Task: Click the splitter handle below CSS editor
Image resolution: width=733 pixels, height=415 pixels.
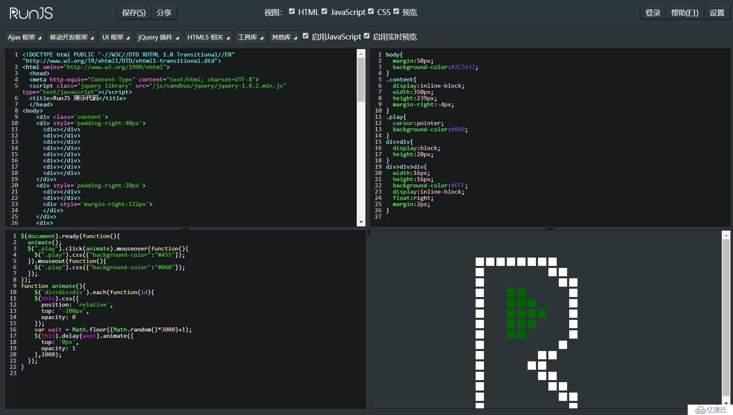Action: (550, 229)
